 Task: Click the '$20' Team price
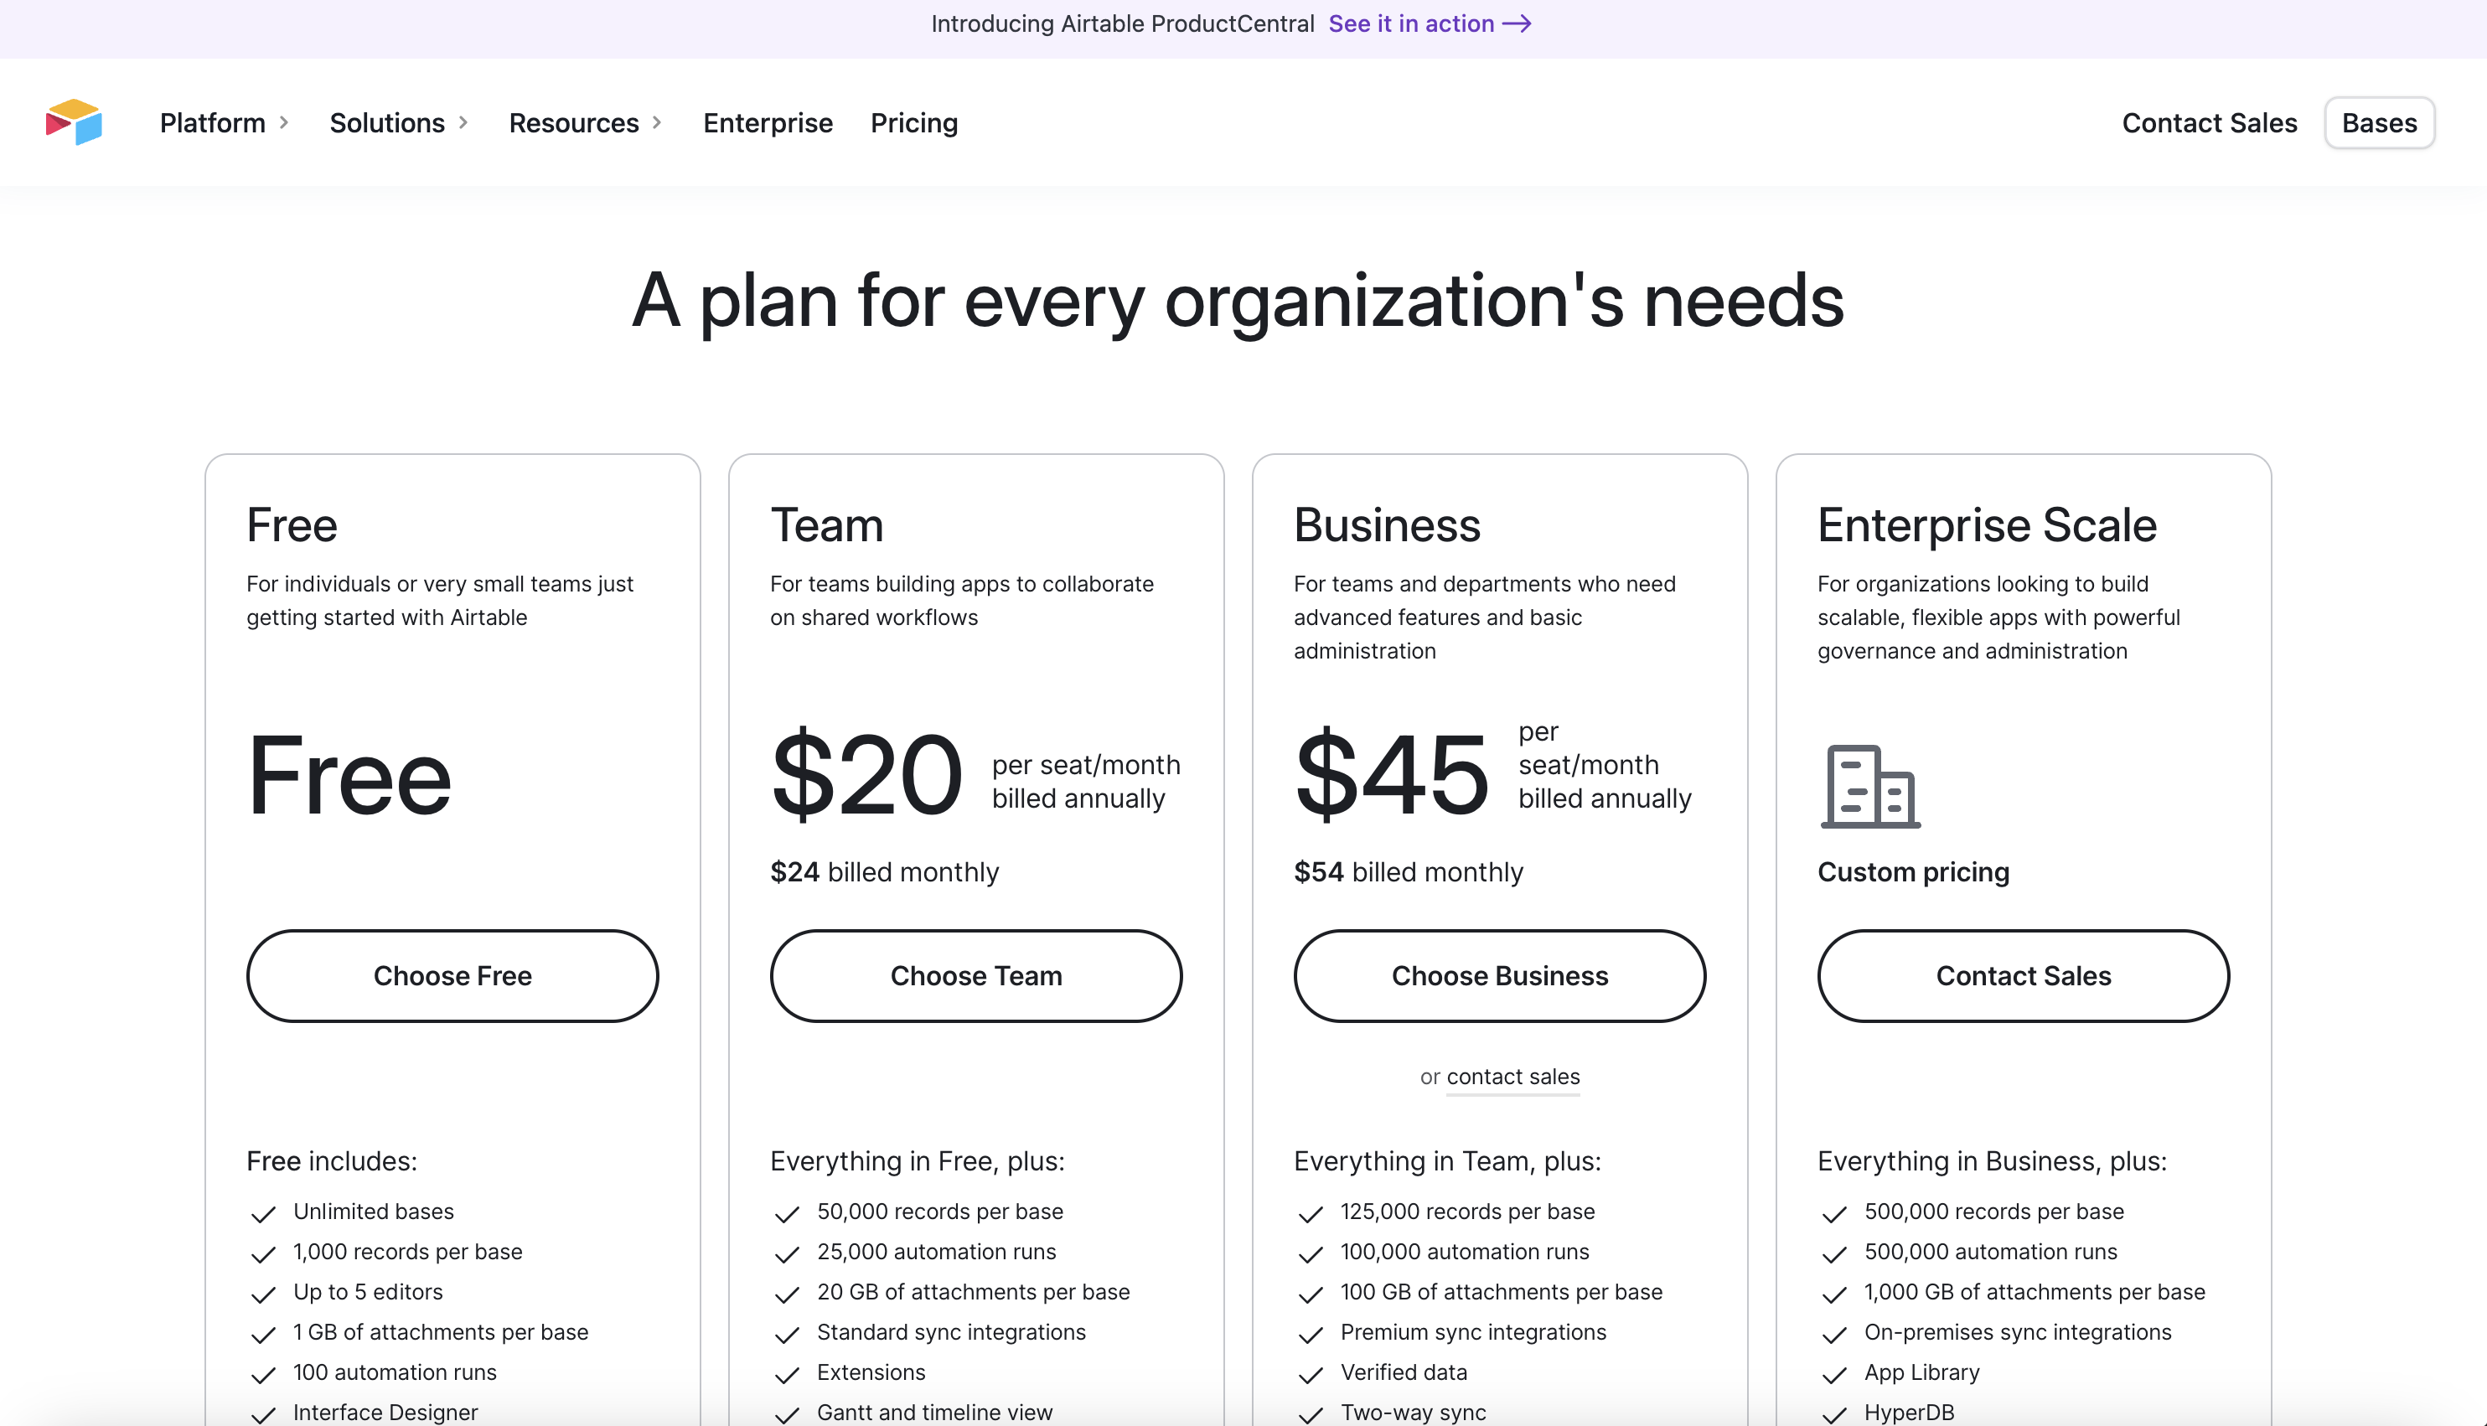tap(867, 775)
